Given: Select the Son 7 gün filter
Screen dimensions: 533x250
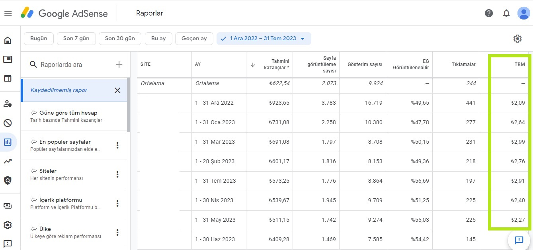Looking at the screenshot, I should (x=76, y=39).
